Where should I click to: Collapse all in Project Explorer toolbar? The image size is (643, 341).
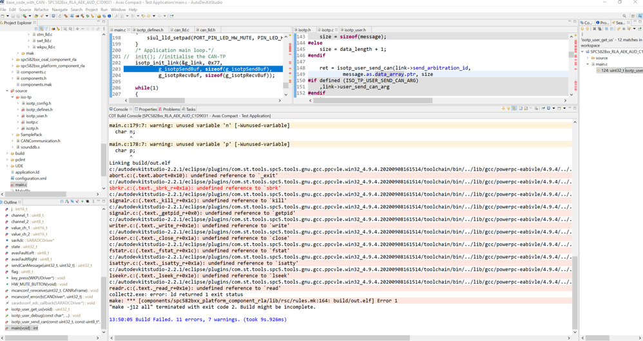(37, 29)
